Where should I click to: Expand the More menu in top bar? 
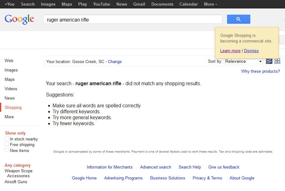pyautogui.click(x=210, y=4)
